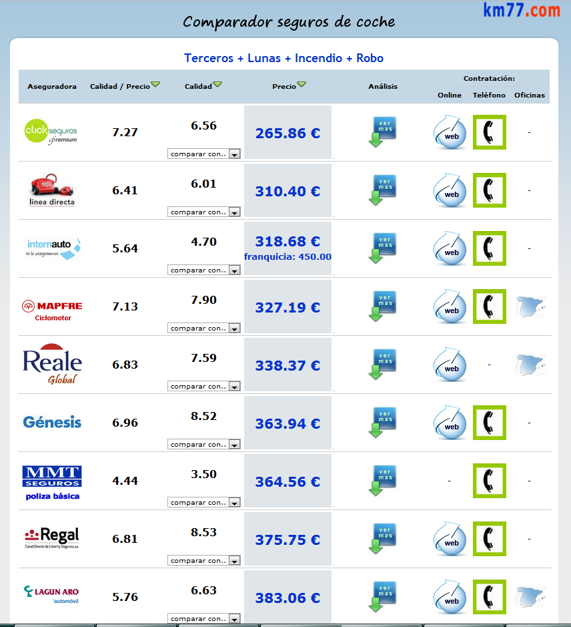Click the km77.com logo link
Viewport: 571px width, 627px height.
pos(521,11)
